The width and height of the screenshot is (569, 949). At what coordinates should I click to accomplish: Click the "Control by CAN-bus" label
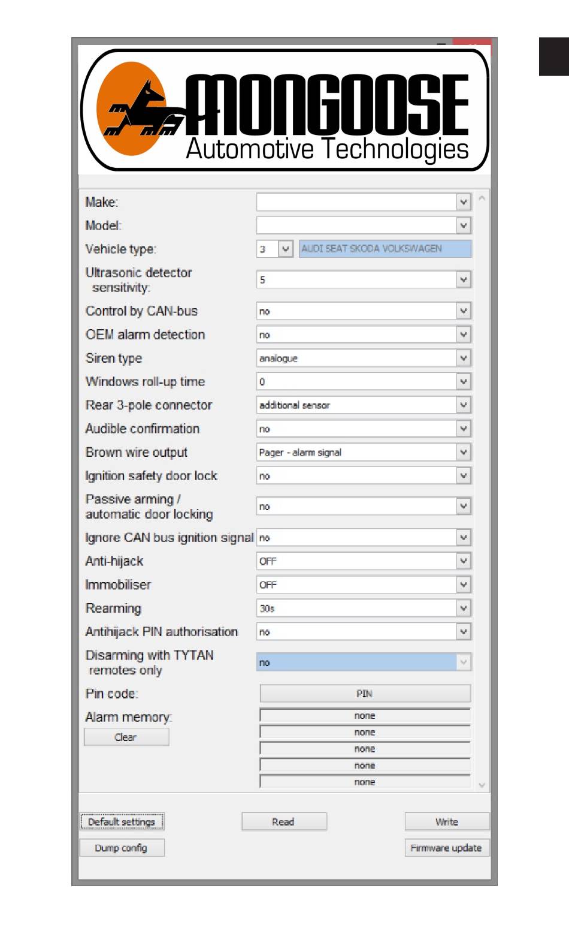coord(142,311)
